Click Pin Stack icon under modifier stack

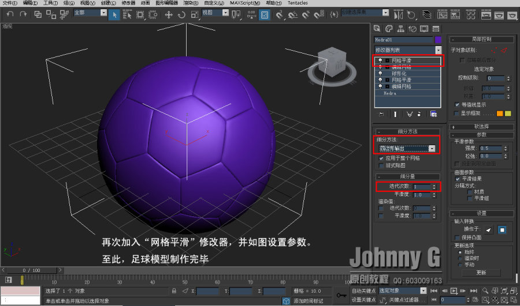point(381,114)
